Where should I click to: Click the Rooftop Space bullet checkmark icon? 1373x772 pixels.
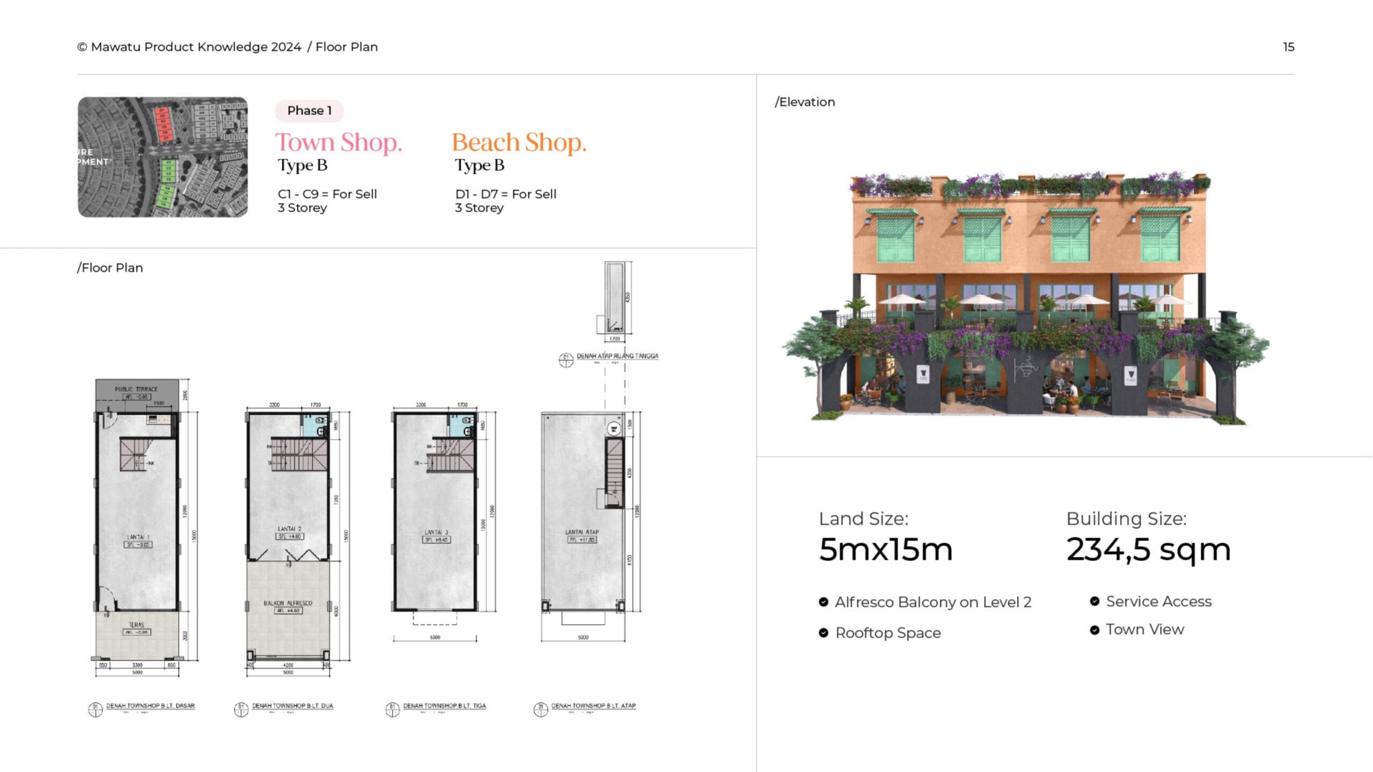[x=823, y=633]
